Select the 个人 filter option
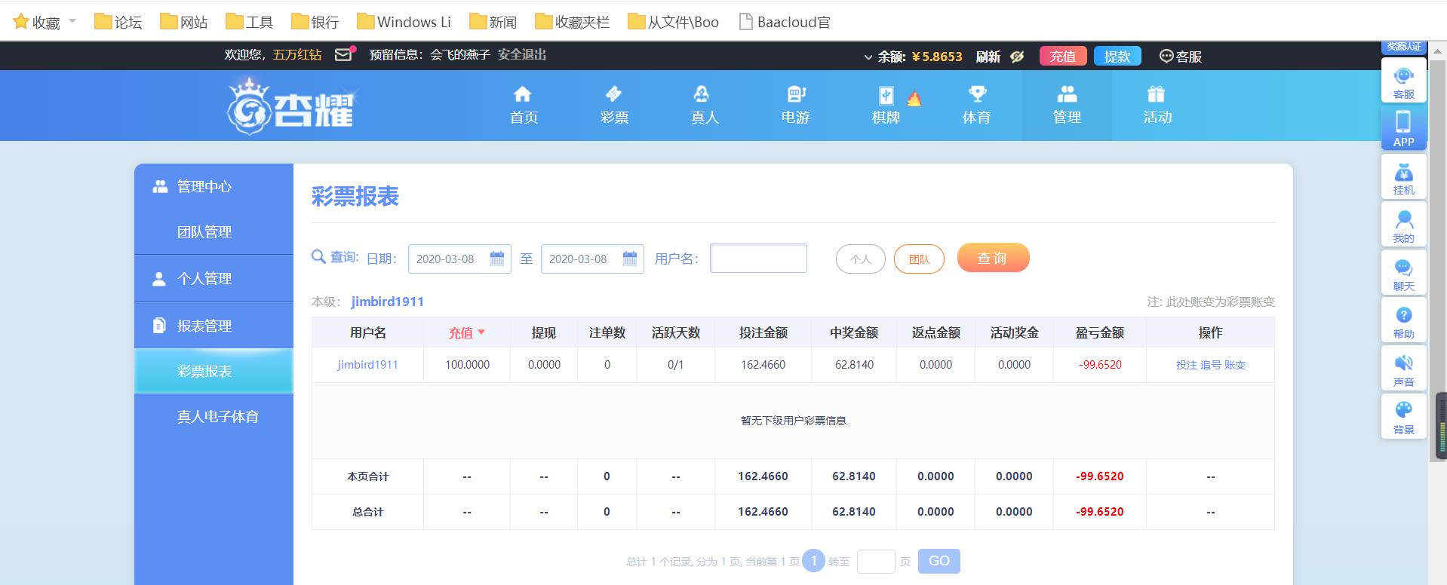Image resolution: width=1447 pixels, height=585 pixels. 860,259
